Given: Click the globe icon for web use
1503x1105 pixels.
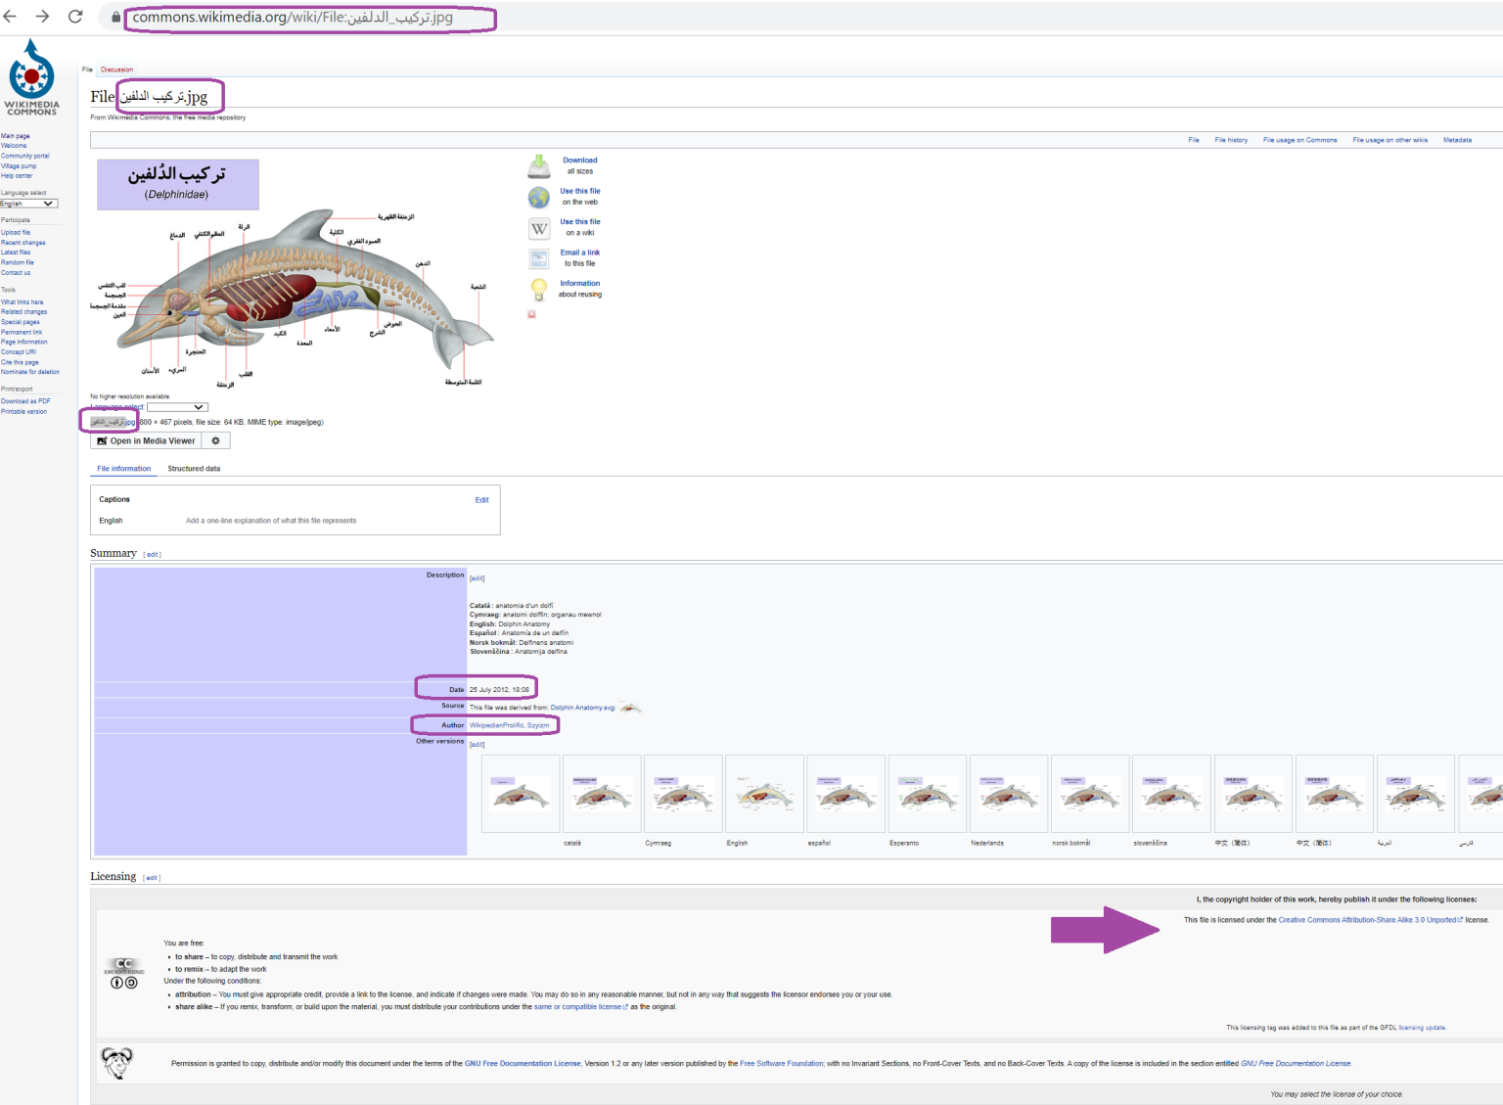Looking at the screenshot, I should [539, 198].
